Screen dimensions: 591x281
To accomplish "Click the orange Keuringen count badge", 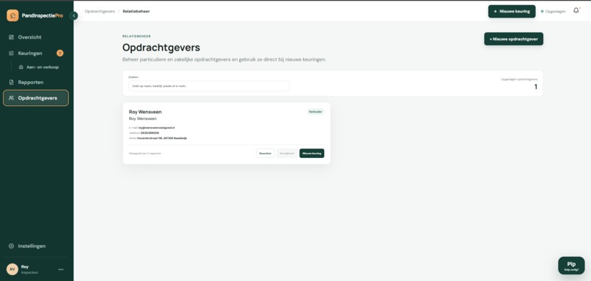I will pyautogui.click(x=60, y=53).
